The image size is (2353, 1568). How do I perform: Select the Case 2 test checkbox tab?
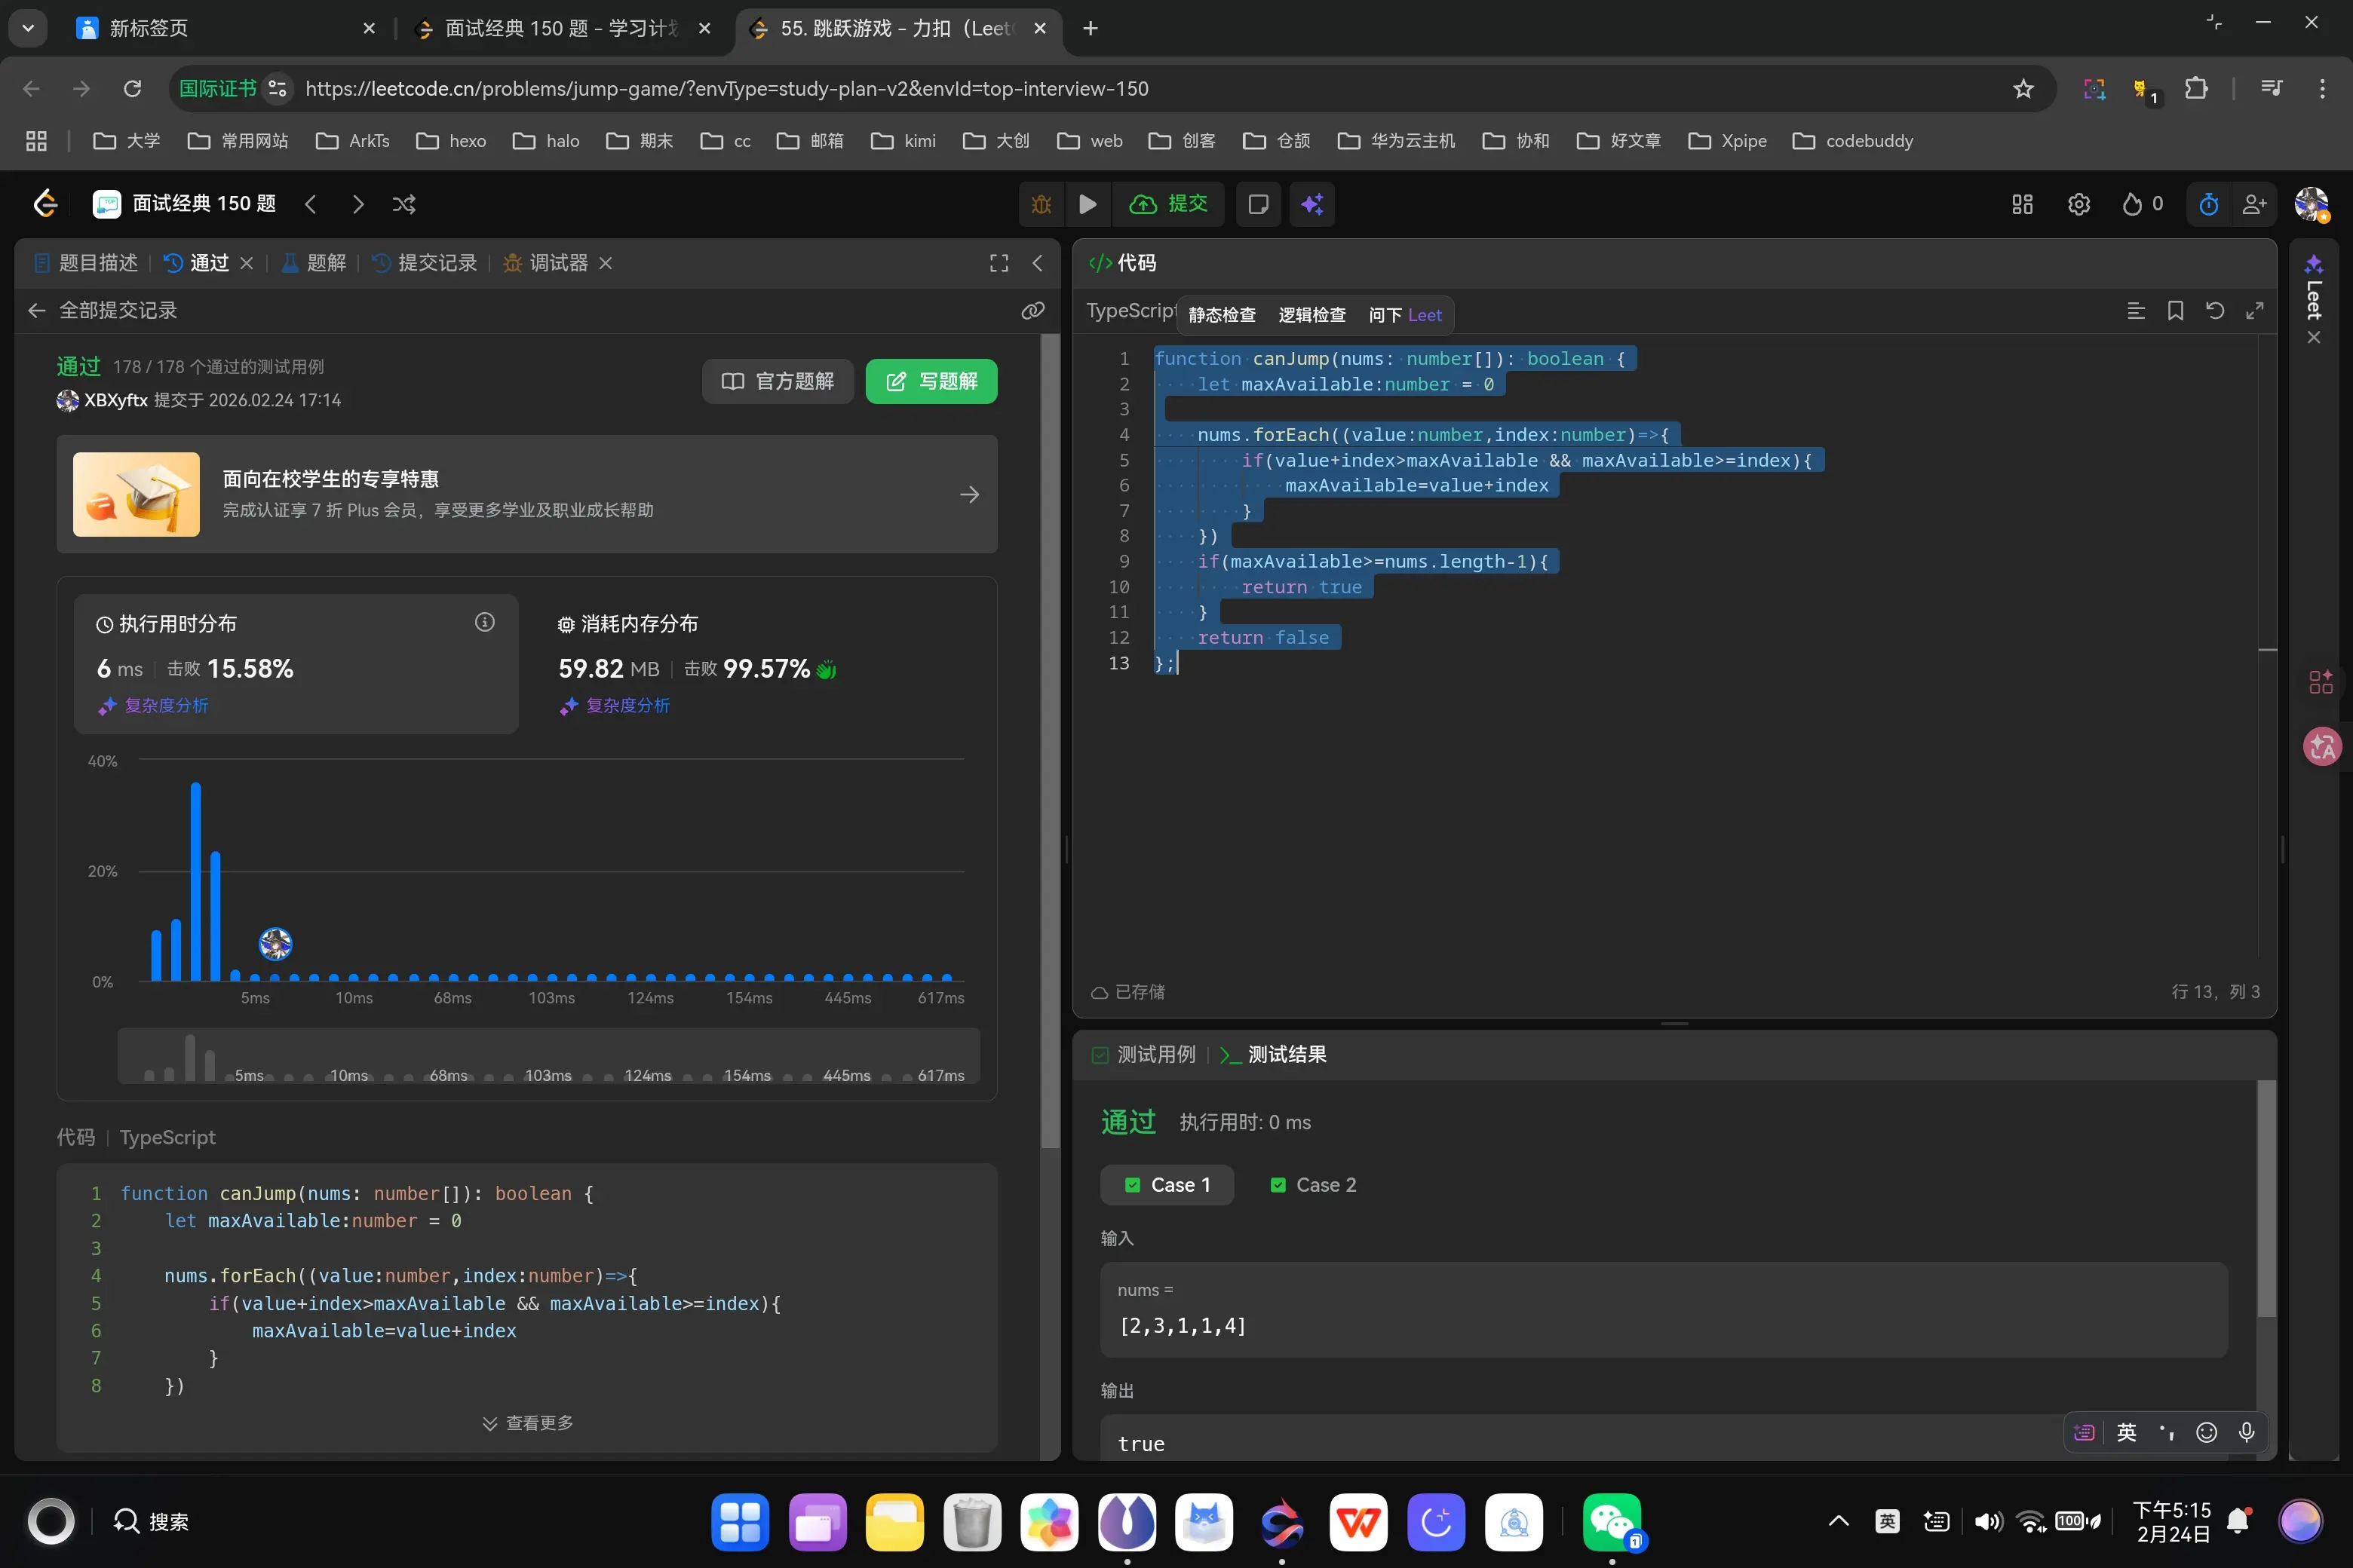[x=1312, y=1185]
